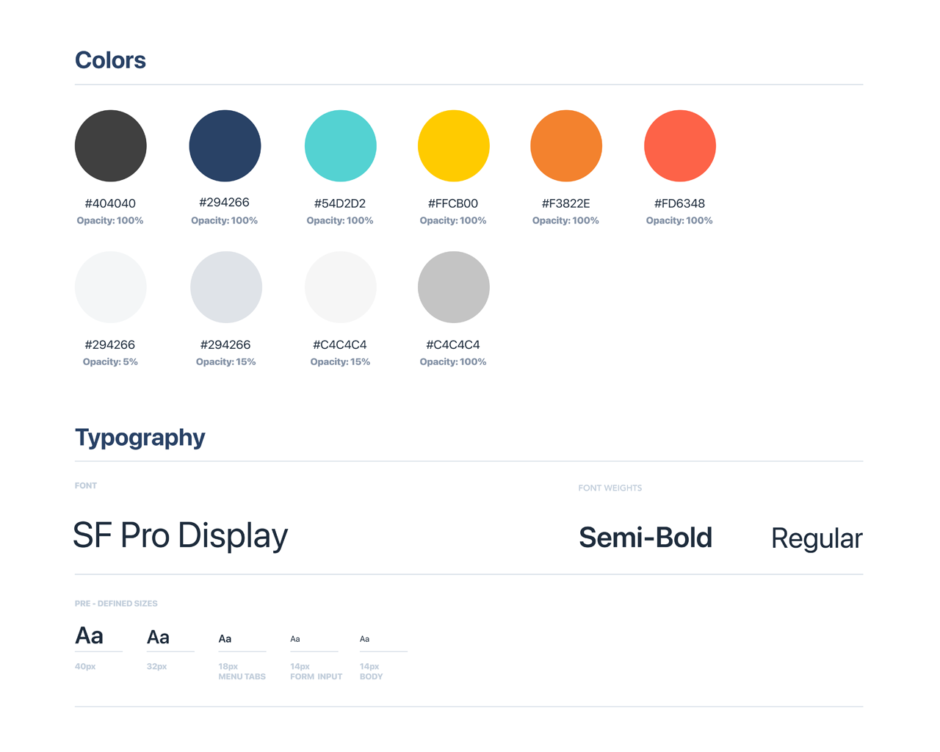Screen dimensions: 940x752
Task: Click the Typography section heading
Action: point(140,438)
